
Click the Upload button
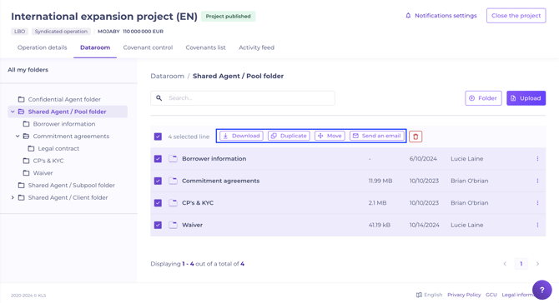[526, 98]
